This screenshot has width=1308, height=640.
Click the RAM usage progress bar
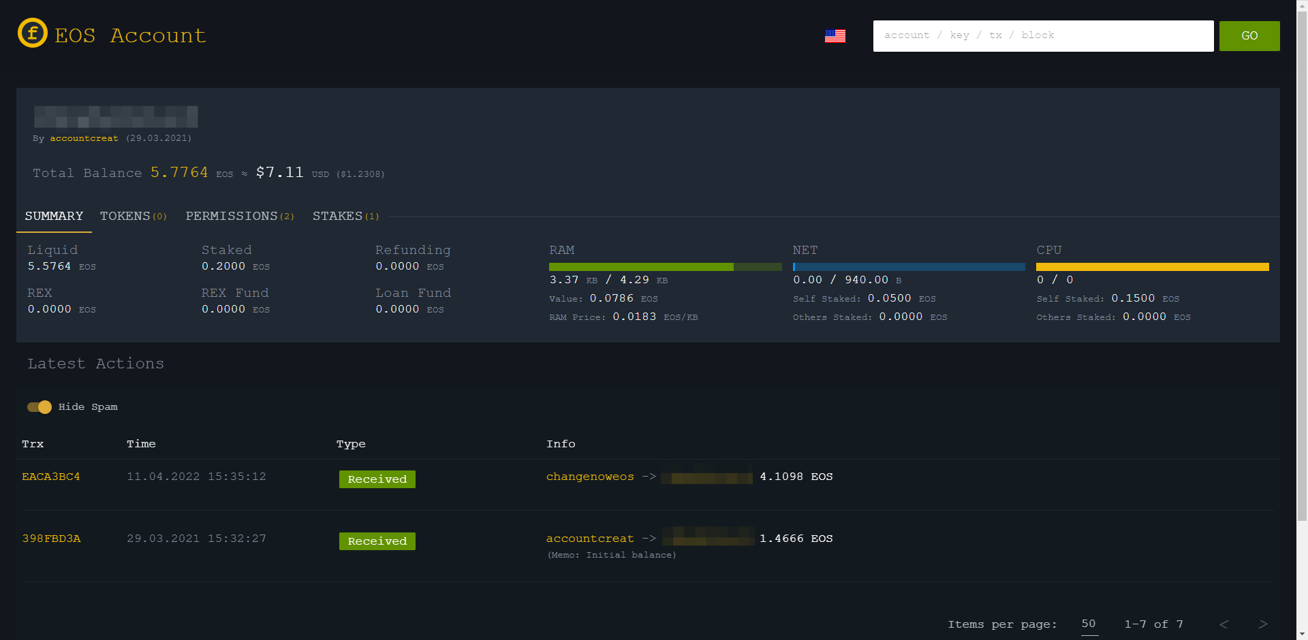666,267
